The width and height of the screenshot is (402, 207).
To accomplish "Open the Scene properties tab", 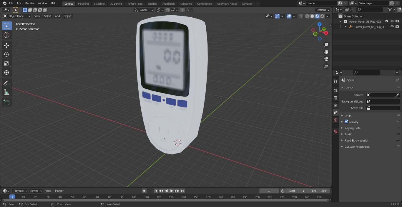I will [335, 113].
